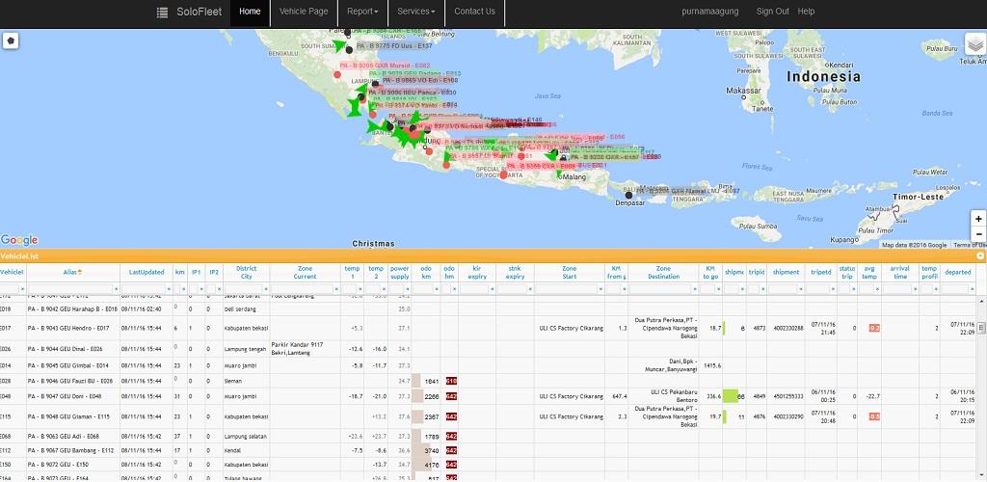Screen dimensions: 987x482
Task: Sort by District City column header
Action: tap(246, 273)
